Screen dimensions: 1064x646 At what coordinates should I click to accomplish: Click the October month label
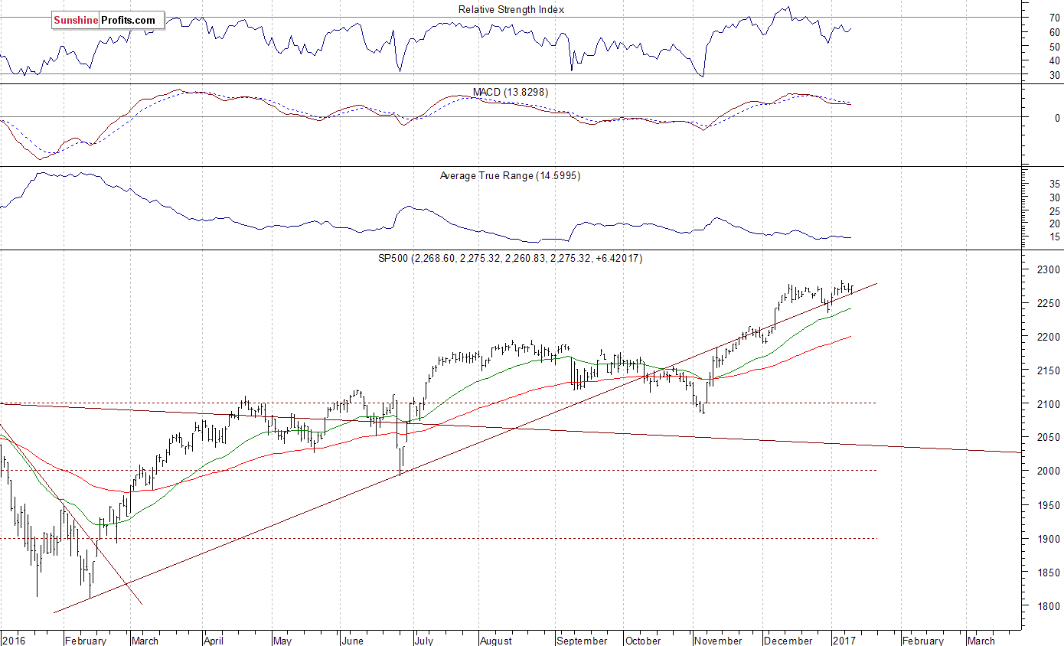[x=643, y=641]
